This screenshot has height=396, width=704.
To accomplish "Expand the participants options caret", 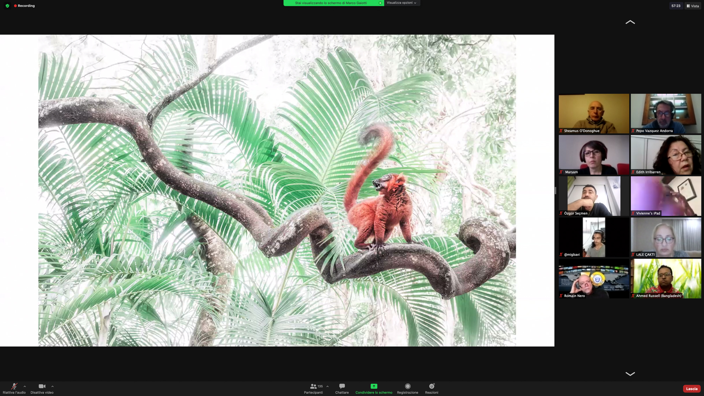I will (327, 386).
